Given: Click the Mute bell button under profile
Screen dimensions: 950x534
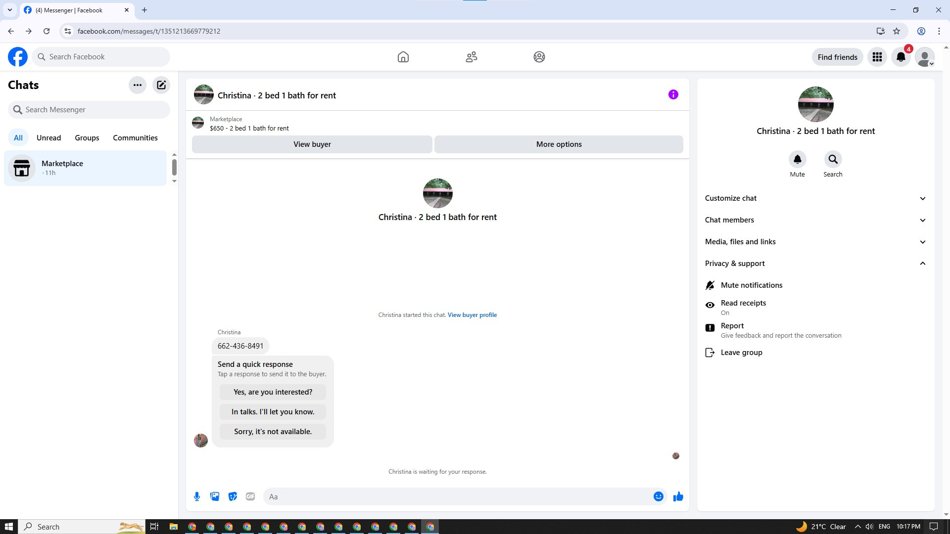Looking at the screenshot, I should pos(797,160).
